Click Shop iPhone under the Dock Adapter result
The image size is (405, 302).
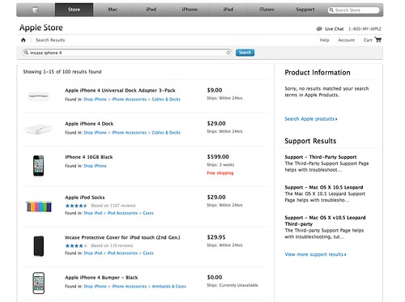point(95,100)
